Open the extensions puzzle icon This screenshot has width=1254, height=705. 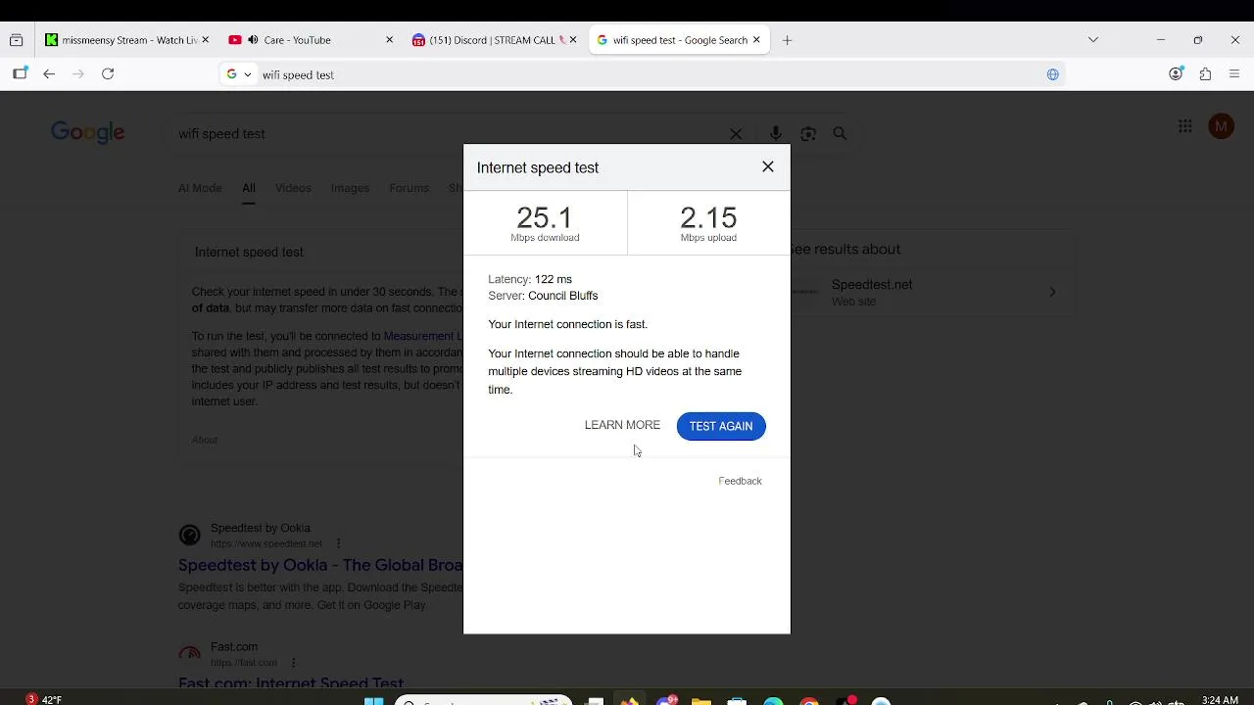pos(1206,74)
